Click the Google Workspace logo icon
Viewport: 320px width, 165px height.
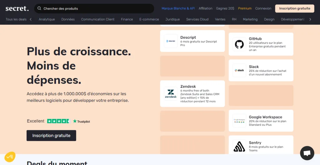tap(239, 121)
